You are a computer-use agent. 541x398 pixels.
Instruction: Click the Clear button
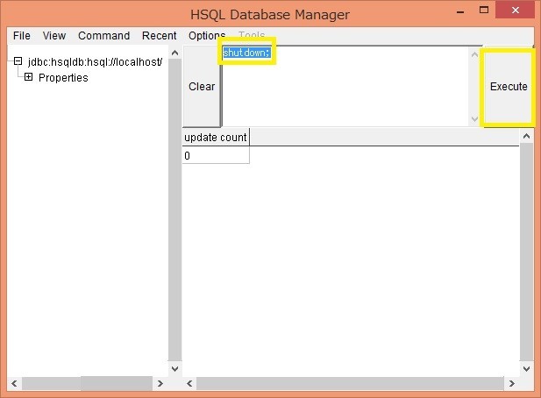(x=202, y=86)
